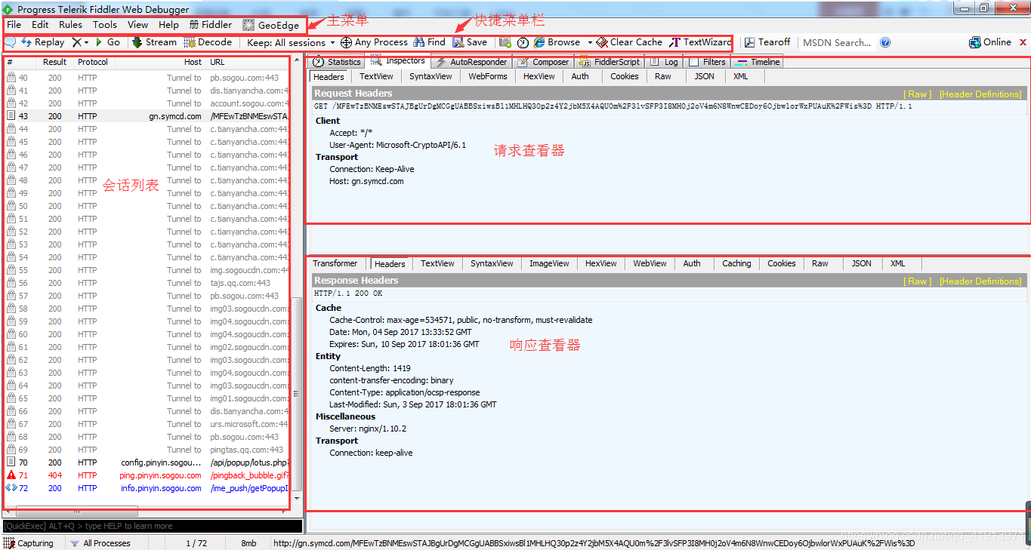Screen dimensions: 1031x550
Task: Open the Rules menu
Action: pos(71,25)
